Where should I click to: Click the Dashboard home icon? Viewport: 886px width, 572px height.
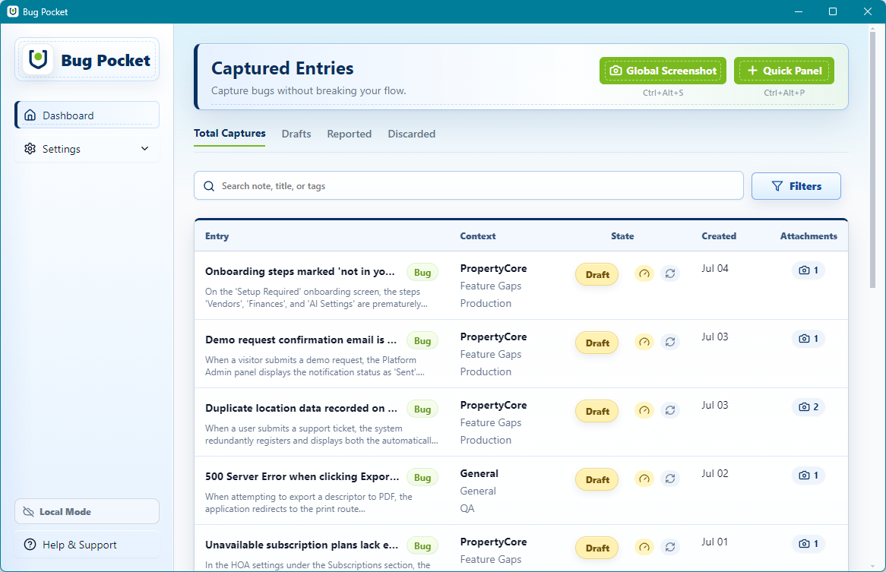(x=30, y=115)
